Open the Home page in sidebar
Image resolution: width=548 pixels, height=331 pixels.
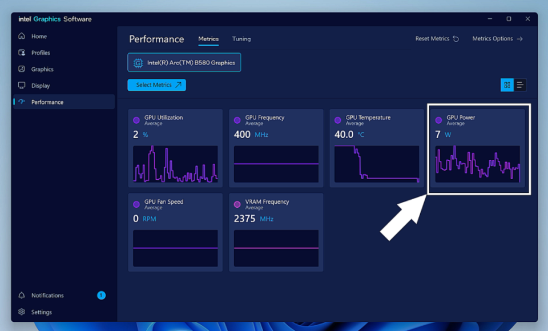(x=64, y=37)
